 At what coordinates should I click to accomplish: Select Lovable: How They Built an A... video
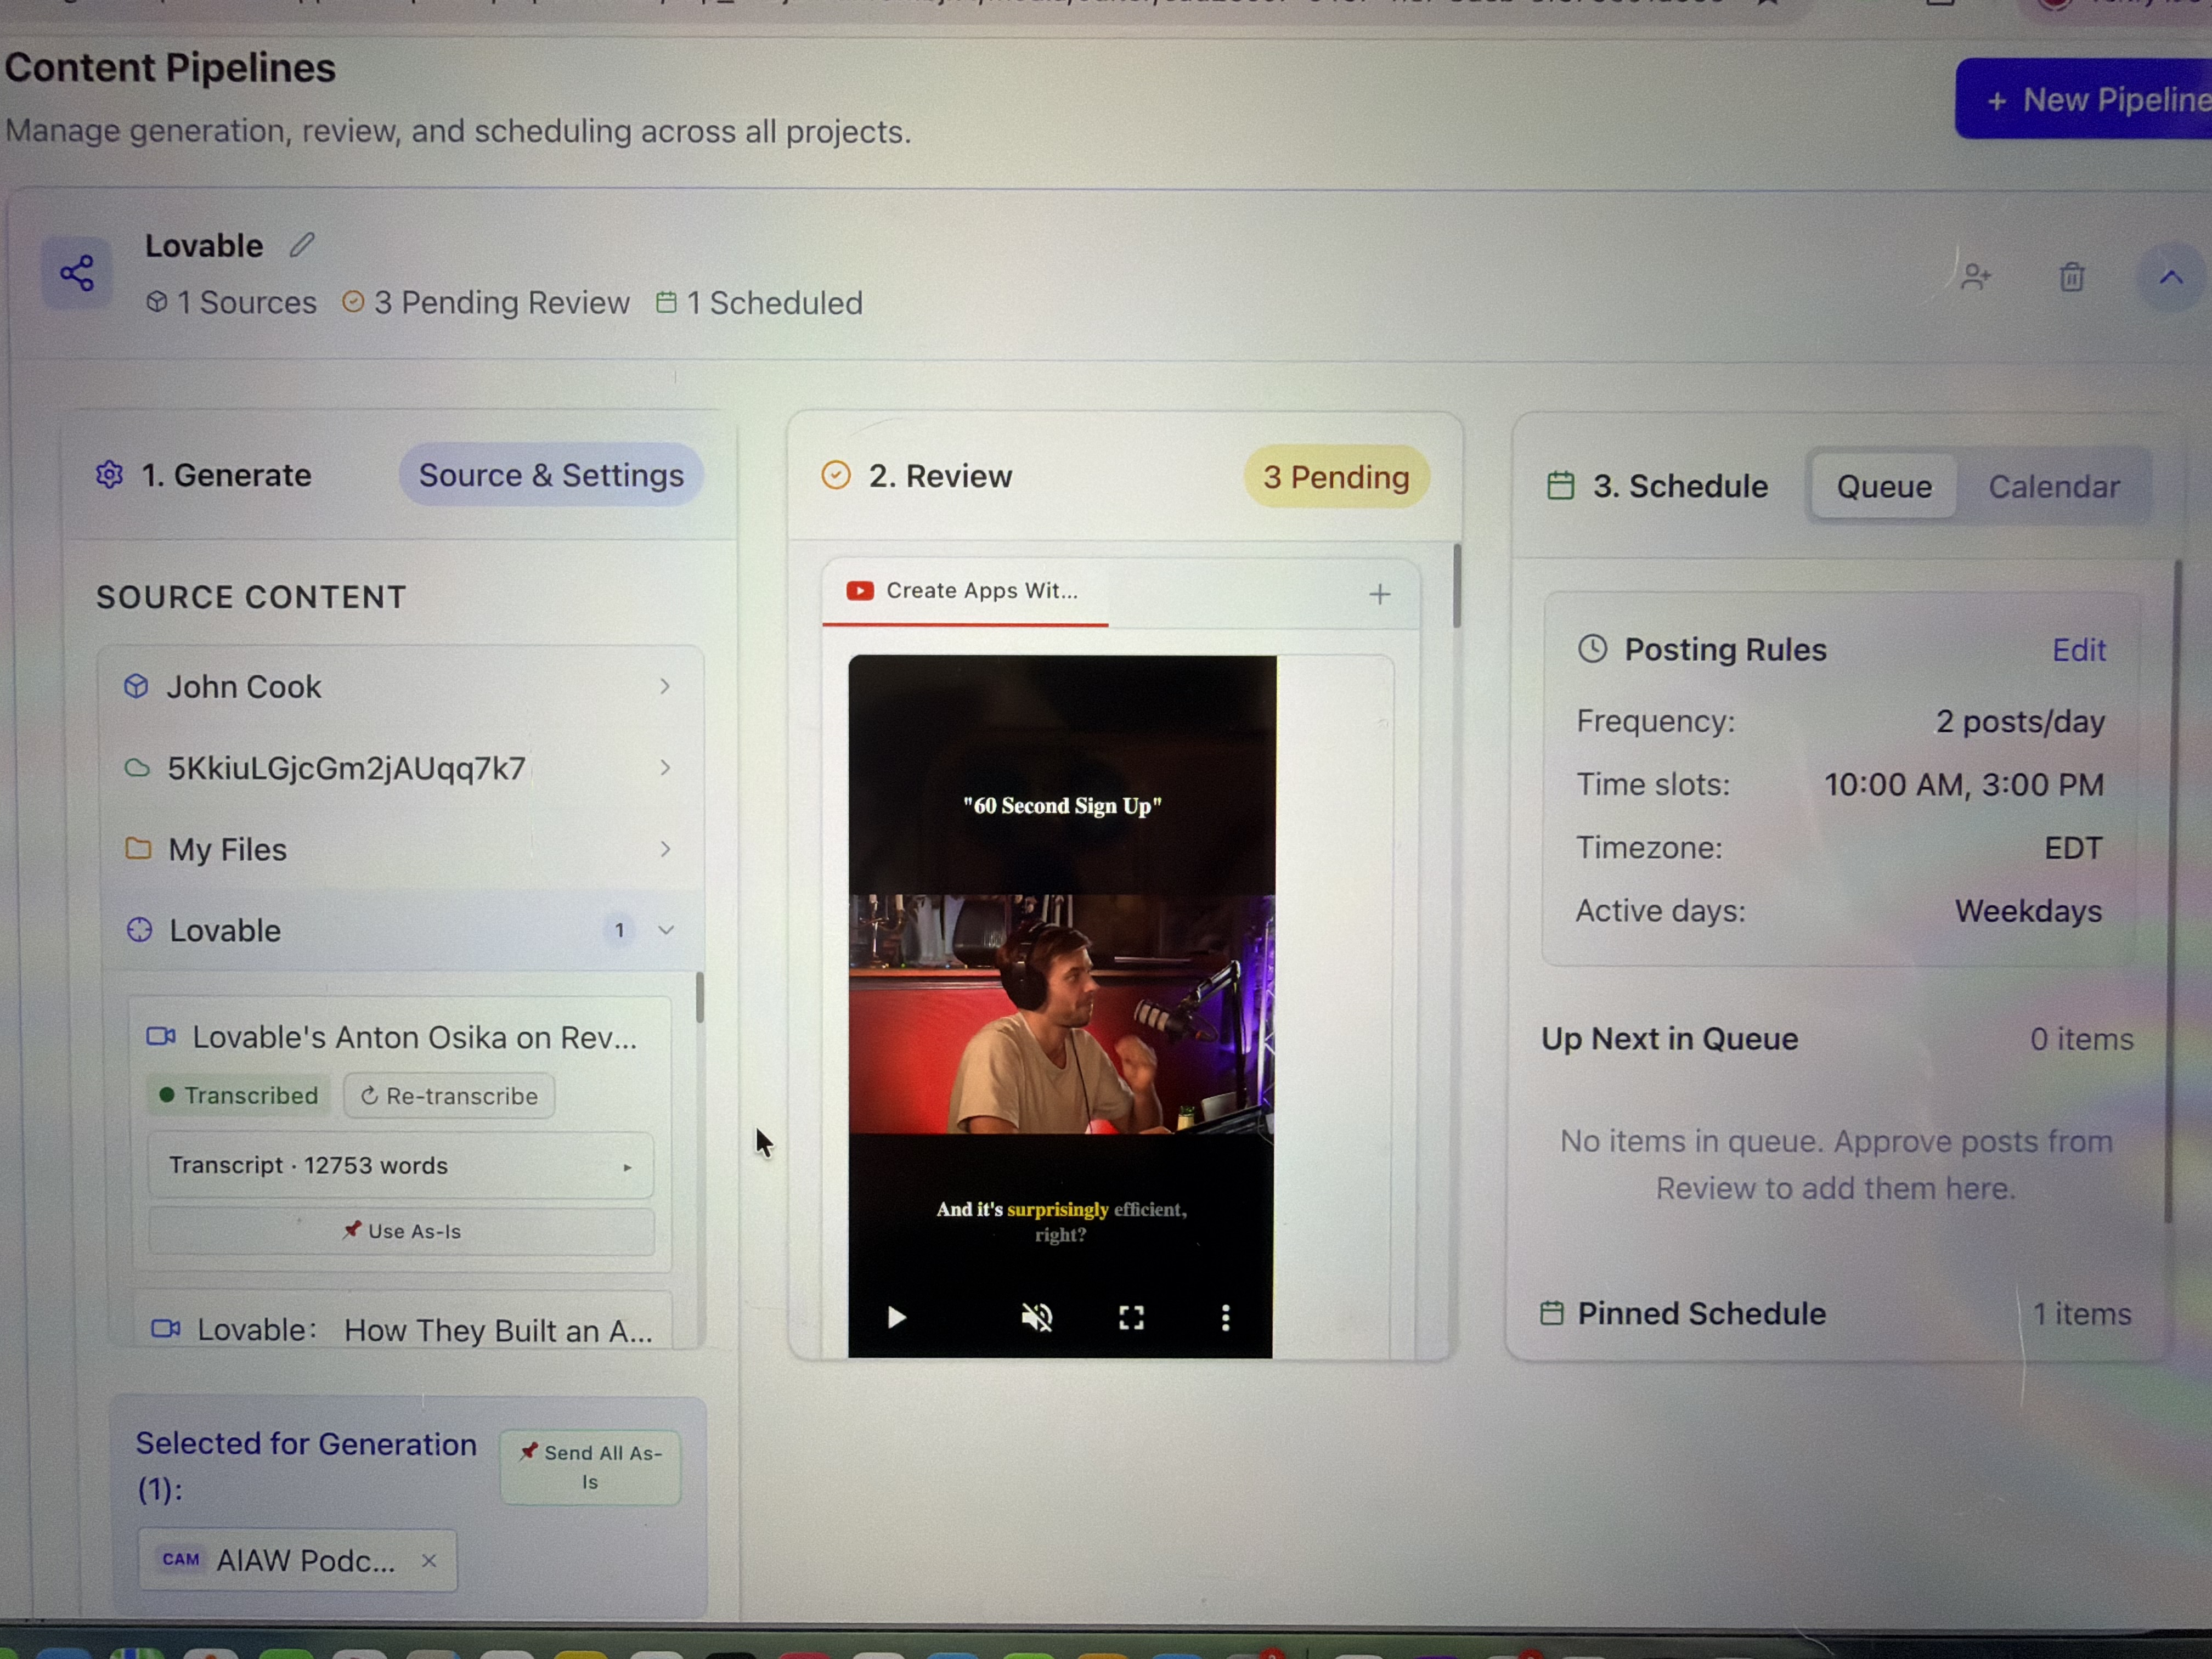click(424, 1330)
